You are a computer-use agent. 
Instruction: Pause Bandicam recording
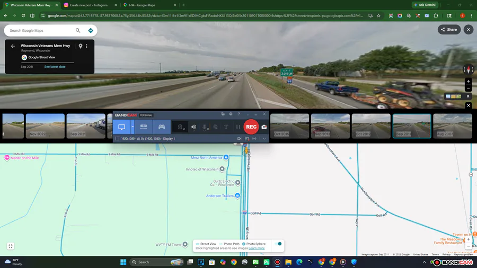pyautogui.click(x=238, y=127)
